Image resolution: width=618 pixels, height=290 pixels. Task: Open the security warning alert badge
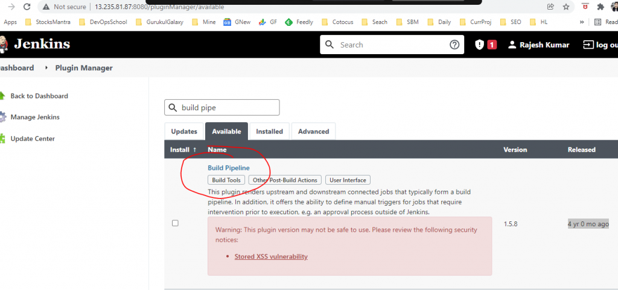[485, 45]
